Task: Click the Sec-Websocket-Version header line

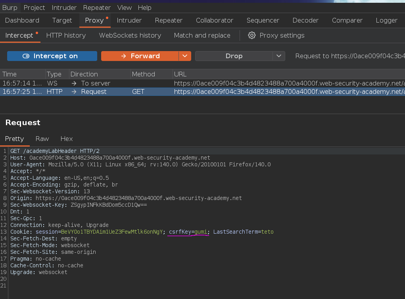Action: [x=50, y=191]
